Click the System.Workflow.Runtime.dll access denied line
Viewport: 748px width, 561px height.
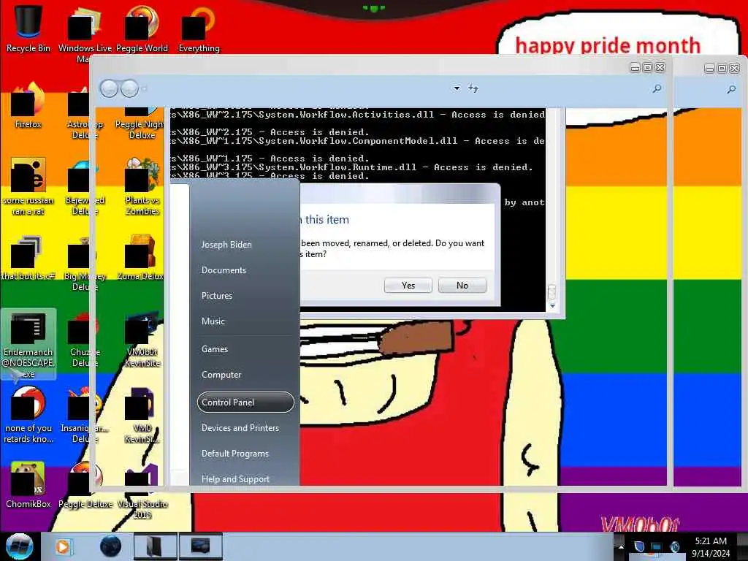pyautogui.click(x=351, y=167)
